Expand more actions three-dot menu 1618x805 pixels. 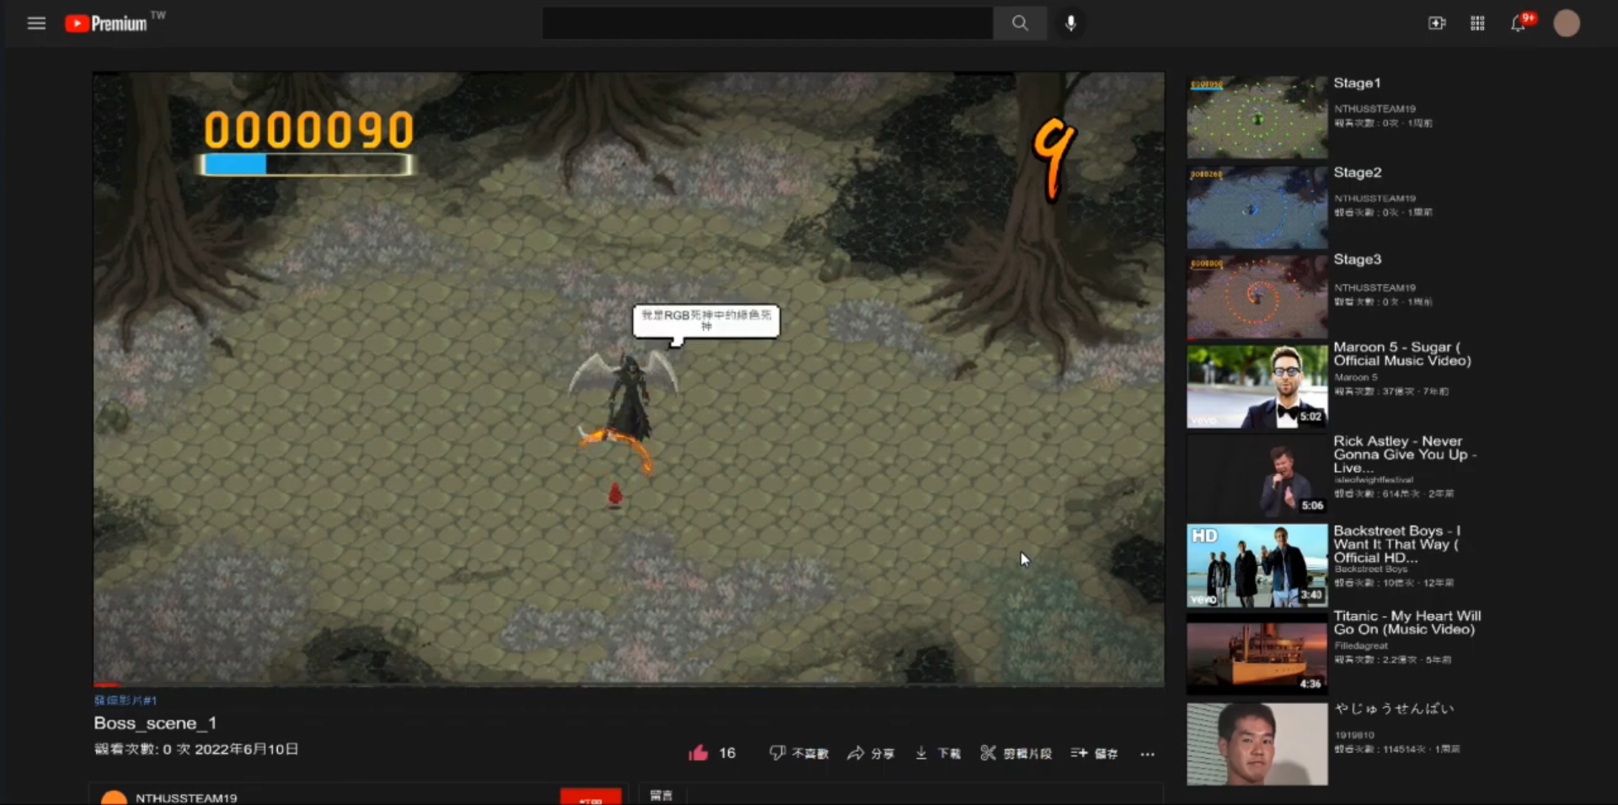pyautogui.click(x=1147, y=754)
